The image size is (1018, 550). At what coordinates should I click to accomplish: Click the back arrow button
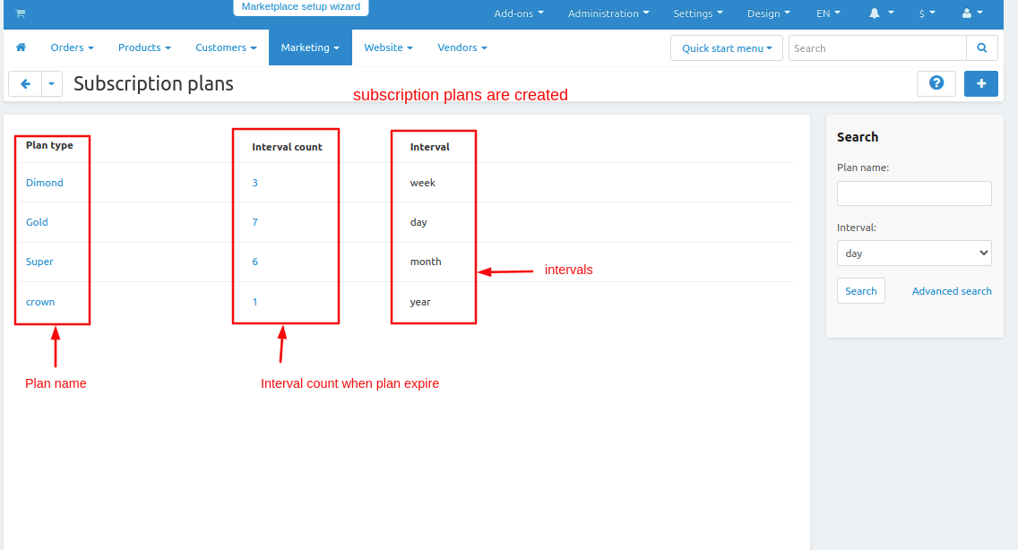click(25, 84)
